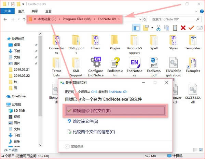205x159 pixels.
Task: Select the ENWebRegistration.dll file
Action: click(x=174, y=69)
